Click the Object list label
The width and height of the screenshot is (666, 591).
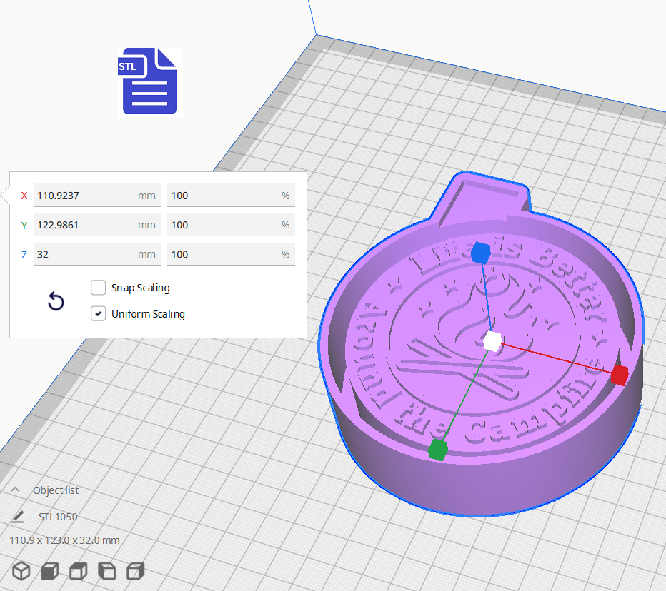[55, 490]
